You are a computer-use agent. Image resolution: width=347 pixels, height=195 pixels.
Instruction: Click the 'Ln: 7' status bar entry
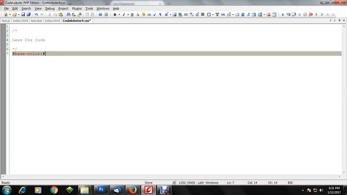click(230, 183)
